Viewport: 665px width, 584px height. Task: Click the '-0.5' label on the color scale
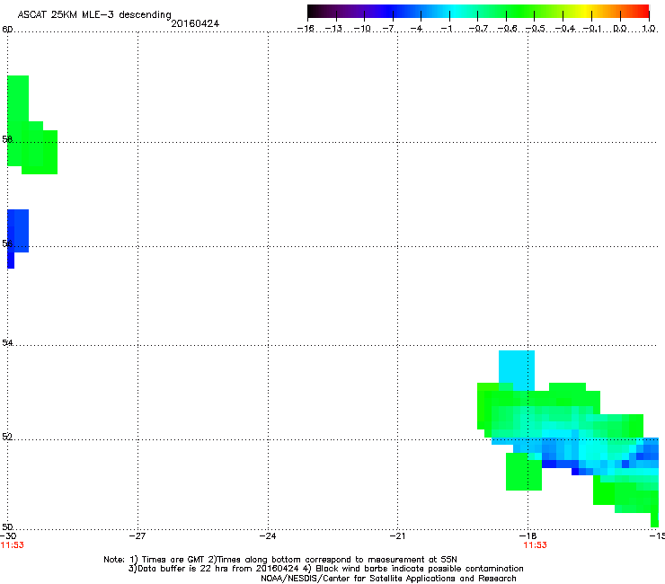click(535, 29)
